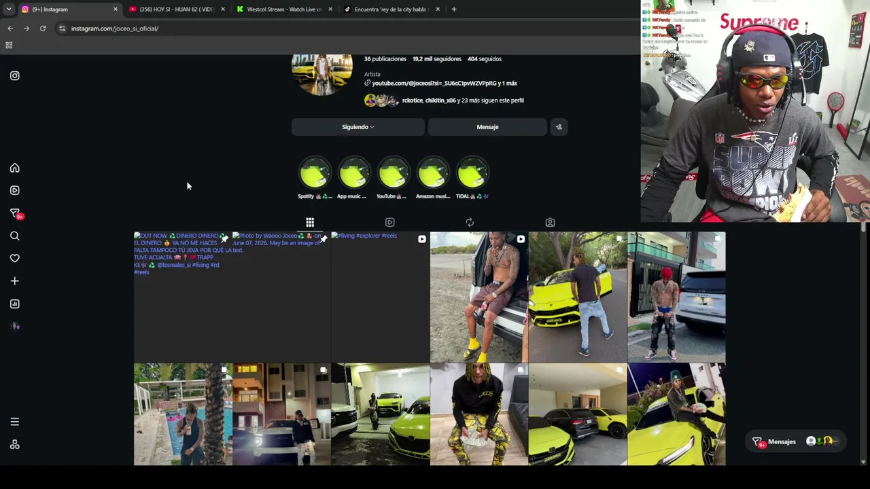The width and height of the screenshot is (870, 489).
Task: Select the reposts profile tab
Action: (x=470, y=222)
